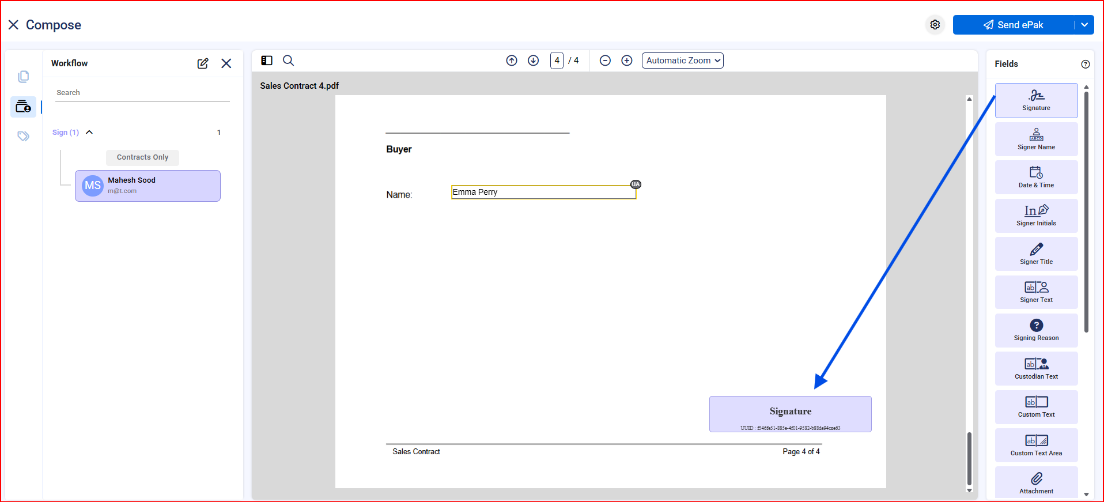Pick the Date & Time field
The image size is (1104, 502).
click(x=1035, y=177)
